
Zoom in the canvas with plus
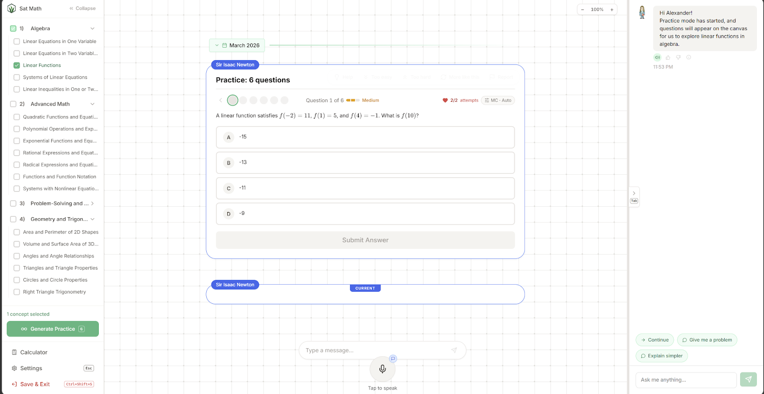(x=612, y=10)
